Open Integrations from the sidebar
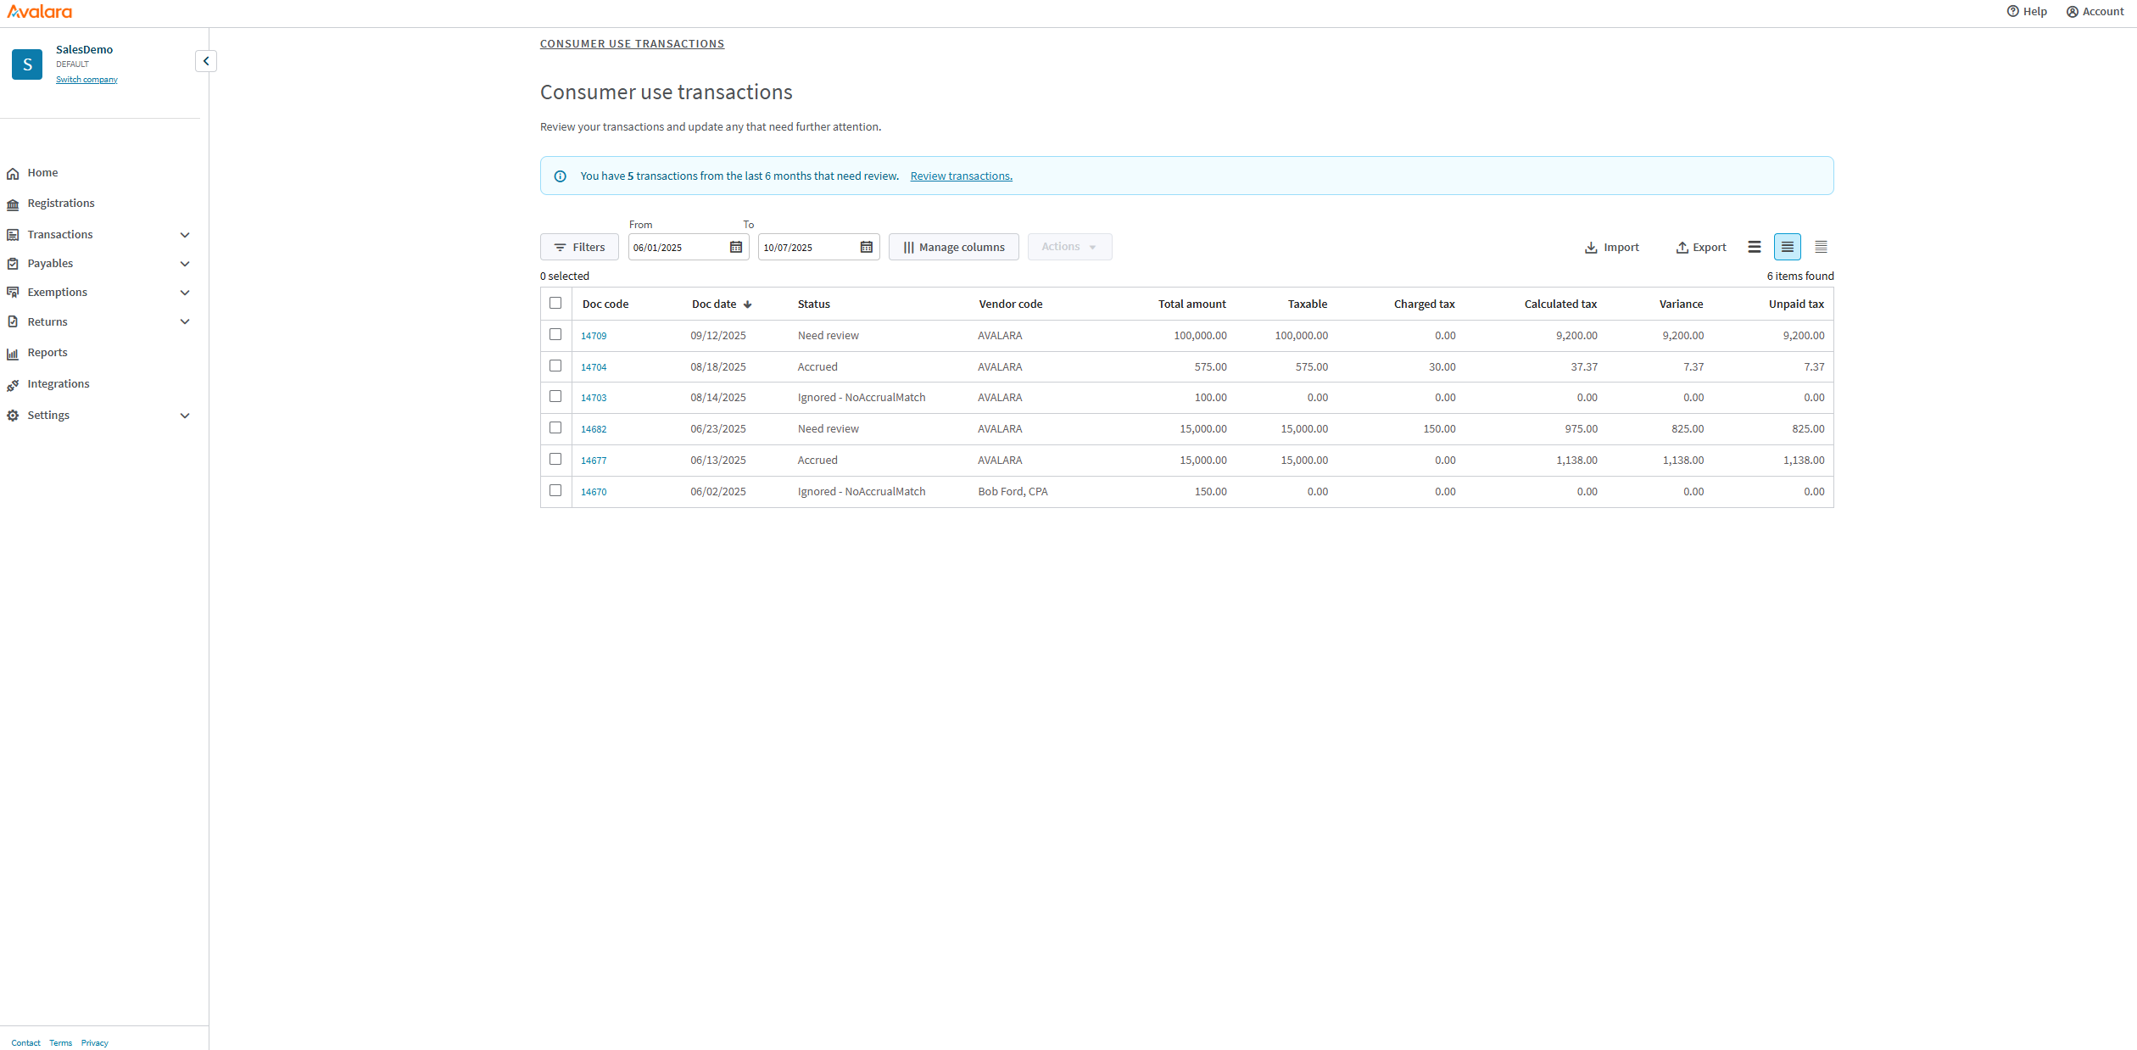Screen dimensions: 2137x1050 pos(58,384)
